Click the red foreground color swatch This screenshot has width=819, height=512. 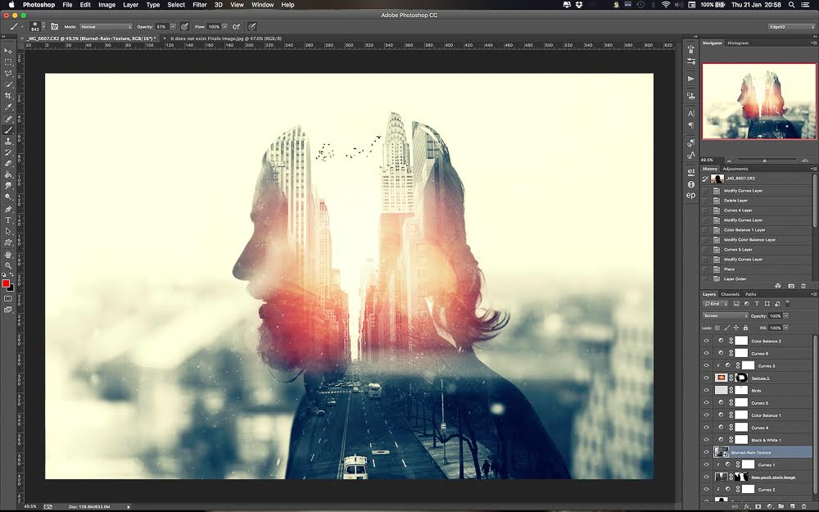(7, 284)
